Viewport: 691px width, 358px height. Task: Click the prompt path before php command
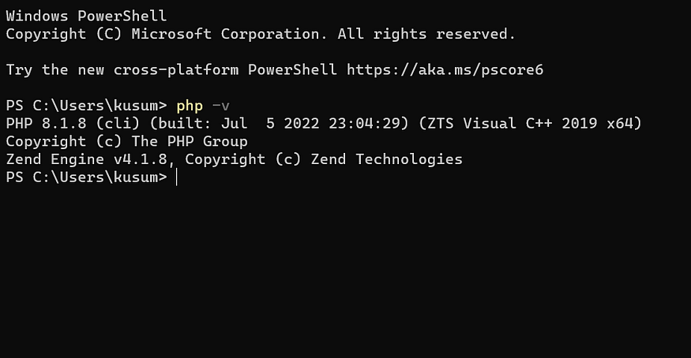(86, 106)
